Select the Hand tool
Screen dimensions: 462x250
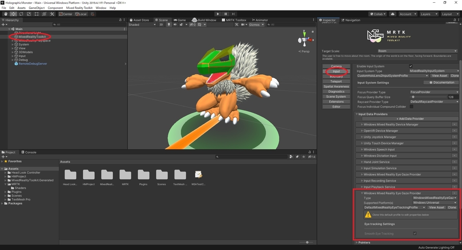pyautogui.click(x=5, y=14)
